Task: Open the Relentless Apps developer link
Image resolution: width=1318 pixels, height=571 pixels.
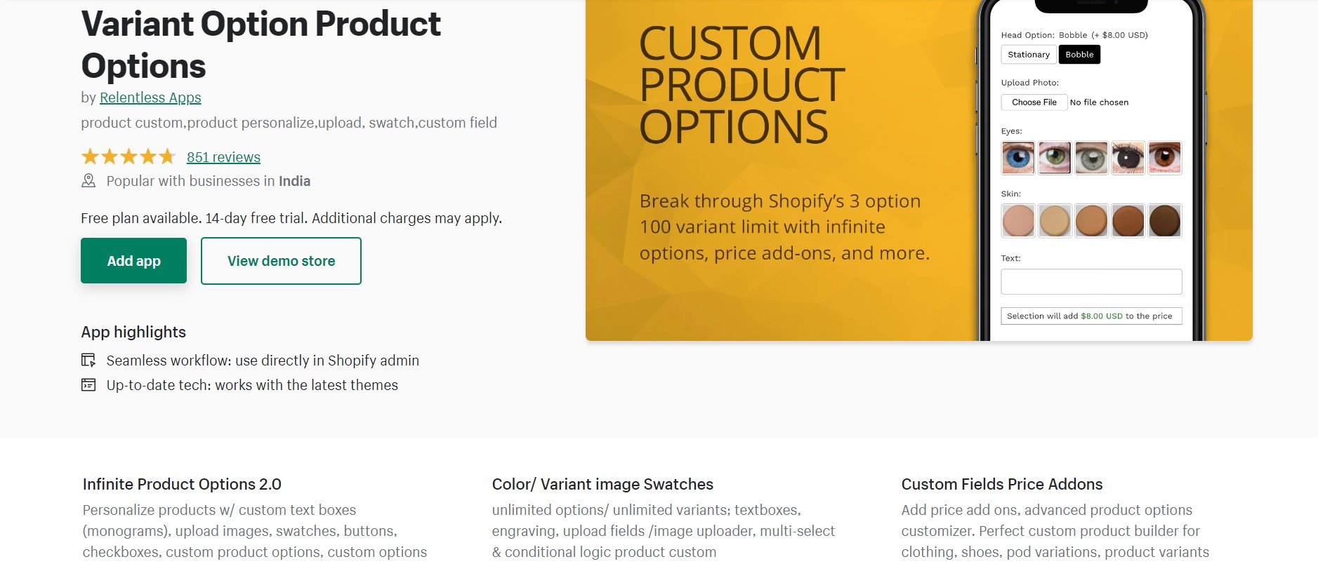Action: coord(150,98)
